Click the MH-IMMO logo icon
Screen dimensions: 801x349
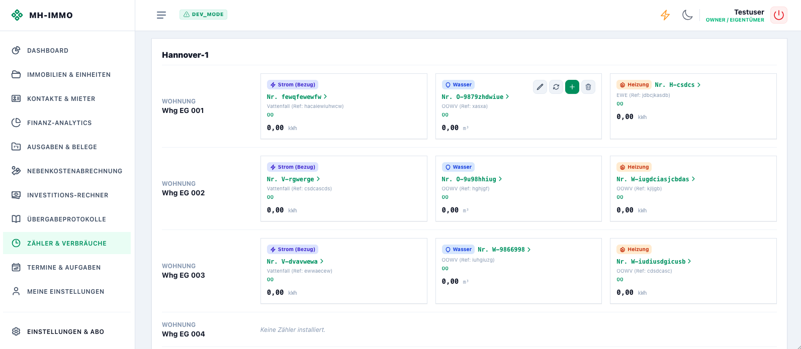[x=17, y=15]
